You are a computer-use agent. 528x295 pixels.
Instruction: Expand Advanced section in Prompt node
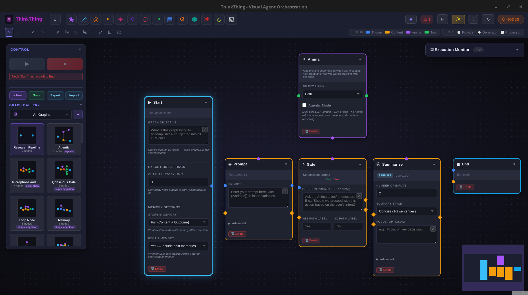237,223
